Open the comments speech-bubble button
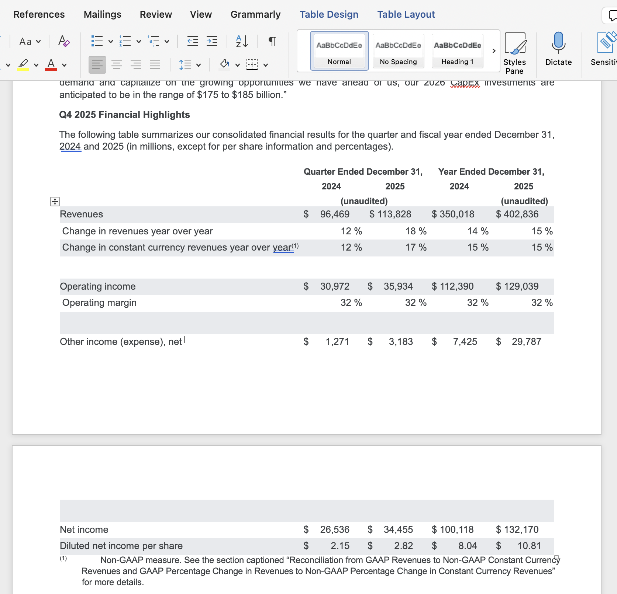The width and height of the screenshot is (617, 594). click(610, 16)
